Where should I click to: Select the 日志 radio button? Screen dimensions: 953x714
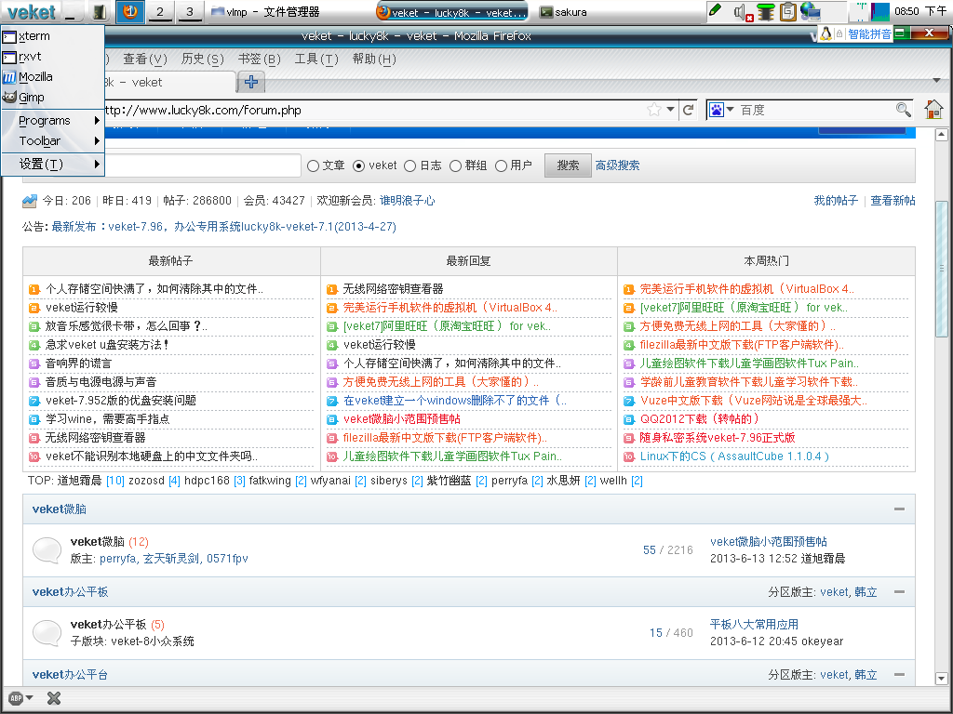[x=409, y=165]
